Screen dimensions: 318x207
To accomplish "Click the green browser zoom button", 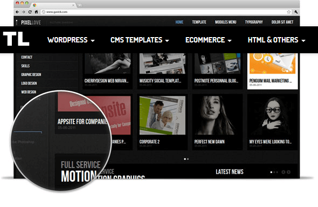I will click(x=27, y=3).
